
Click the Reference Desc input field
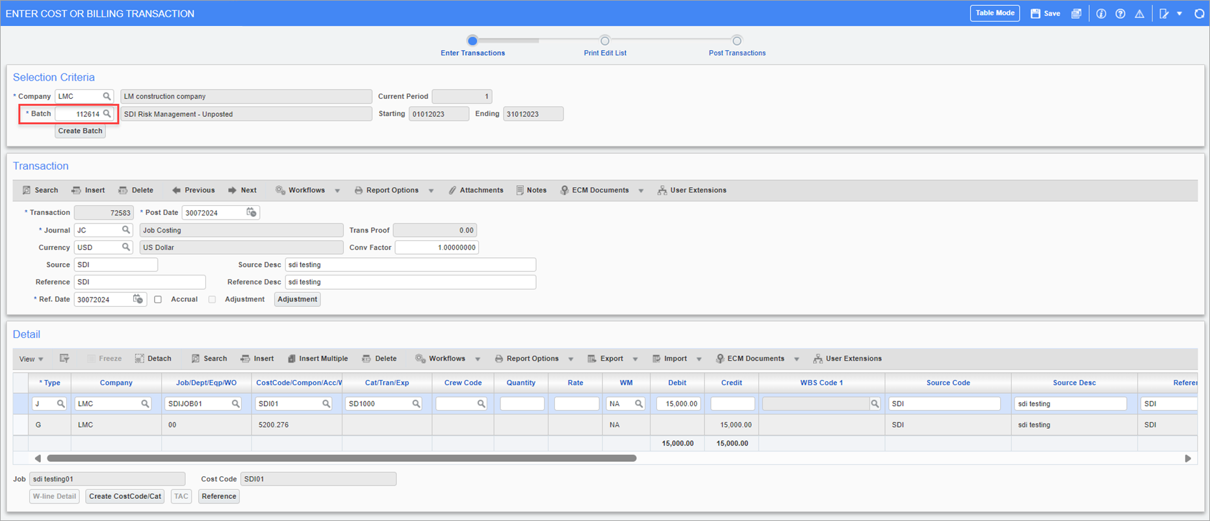[411, 282]
